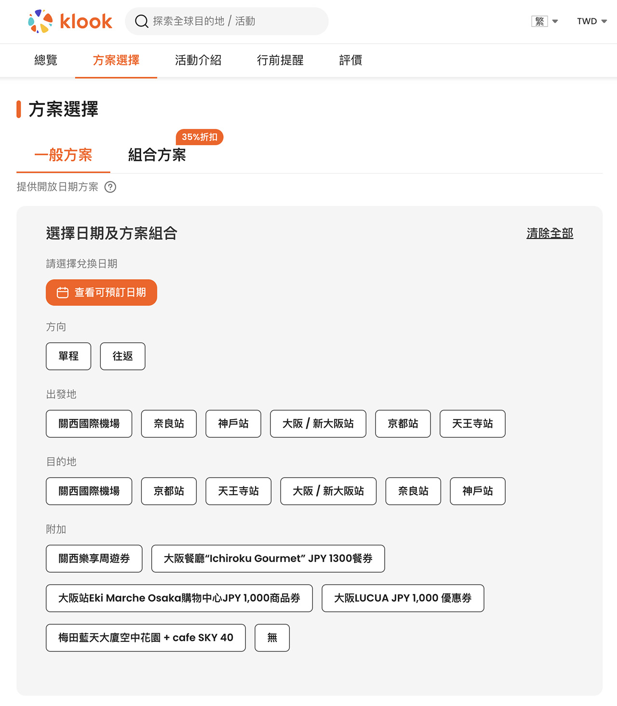This screenshot has width=617, height=706.
Task: Open the 組合方案 tab
Action: click(157, 155)
